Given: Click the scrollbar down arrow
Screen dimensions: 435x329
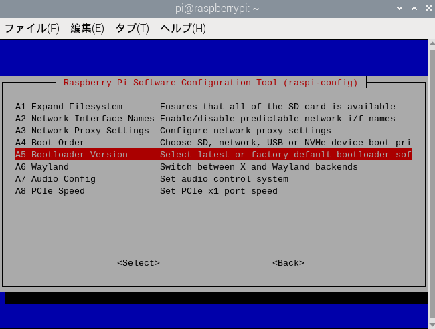Looking at the screenshot, I should 432,325.
